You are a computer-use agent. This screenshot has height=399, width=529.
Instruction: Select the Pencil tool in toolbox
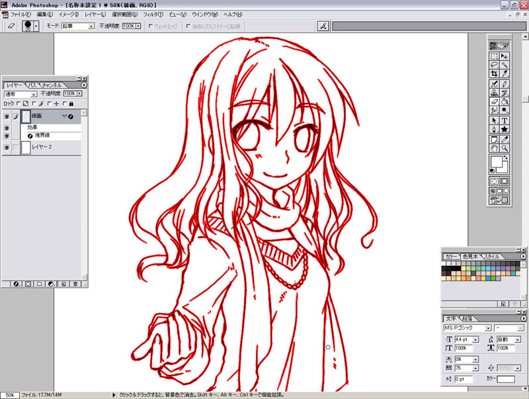505,84
